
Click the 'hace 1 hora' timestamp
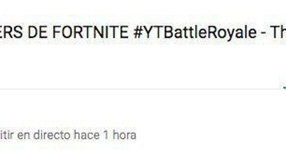pyautogui.click(x=105, y=135)
